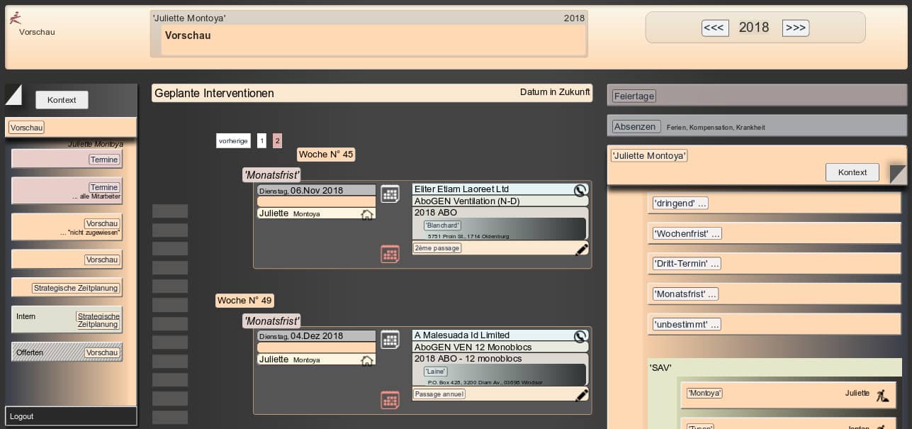Expand the 'dringend' section
This screenshot has width=912, height=429.
tap(680, 204)
